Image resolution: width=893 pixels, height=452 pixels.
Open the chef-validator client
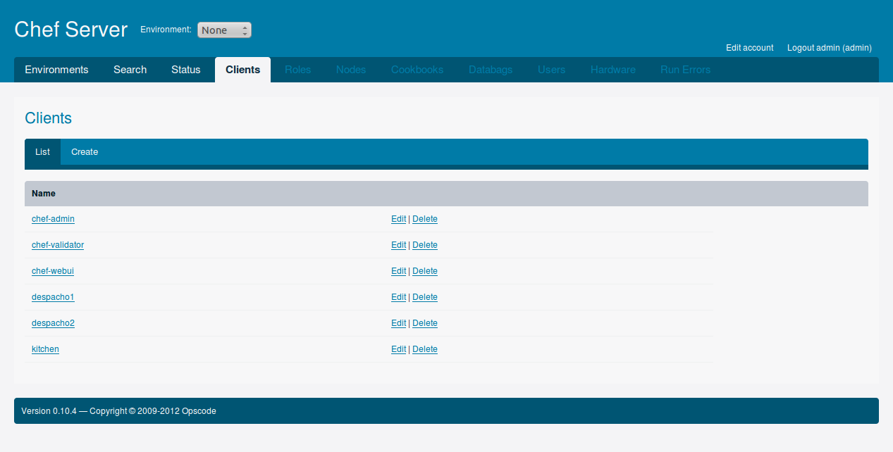coord(58,245)
